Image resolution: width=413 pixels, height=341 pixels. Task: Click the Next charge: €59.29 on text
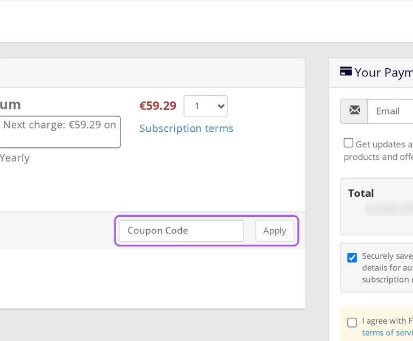tap(60, 125)
